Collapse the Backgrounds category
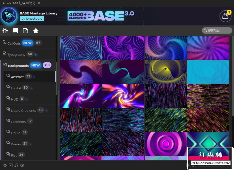This screenshot has height=170, width=234. (x=28, y=65)
